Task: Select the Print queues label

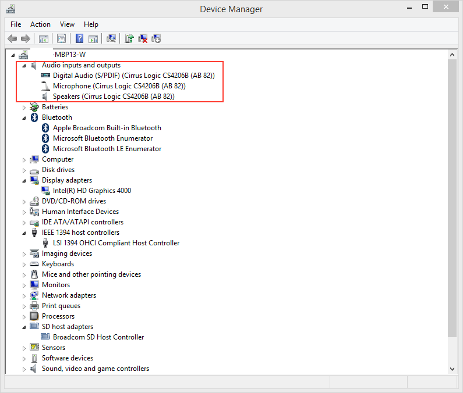Action: [61, 306]
